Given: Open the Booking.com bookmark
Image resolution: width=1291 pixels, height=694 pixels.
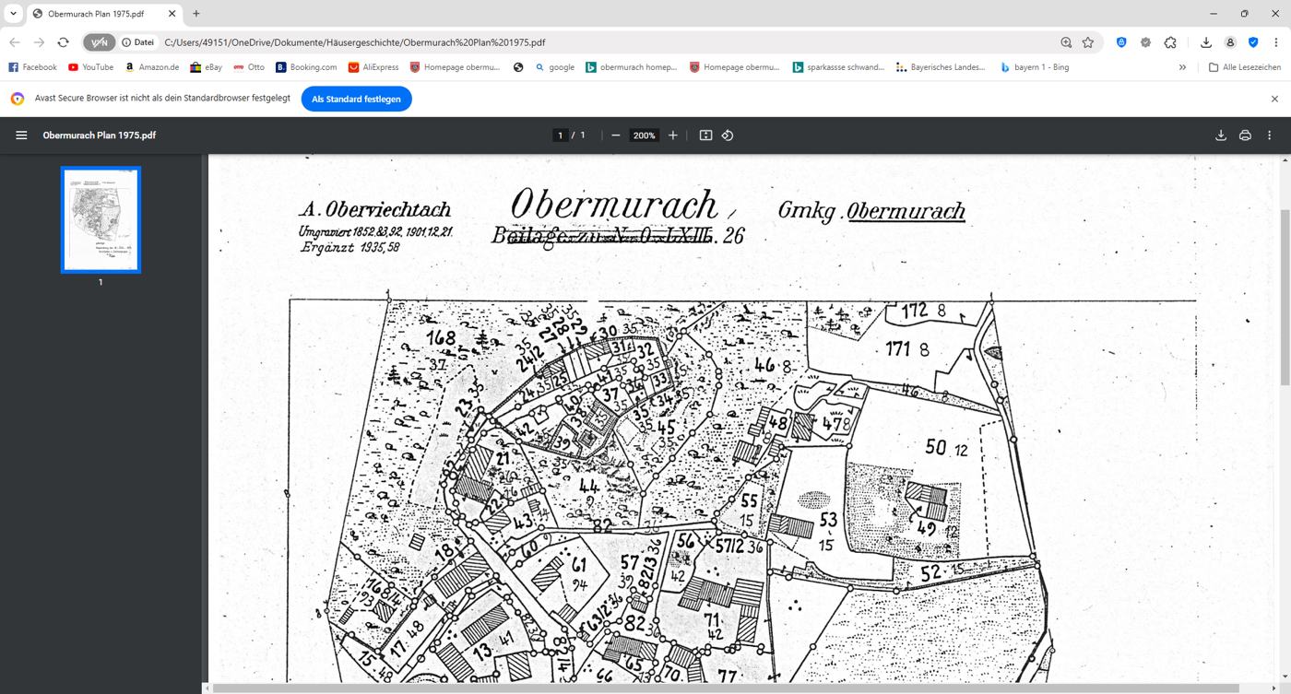Looking at the screenshot, I should [x=306, y=67].
